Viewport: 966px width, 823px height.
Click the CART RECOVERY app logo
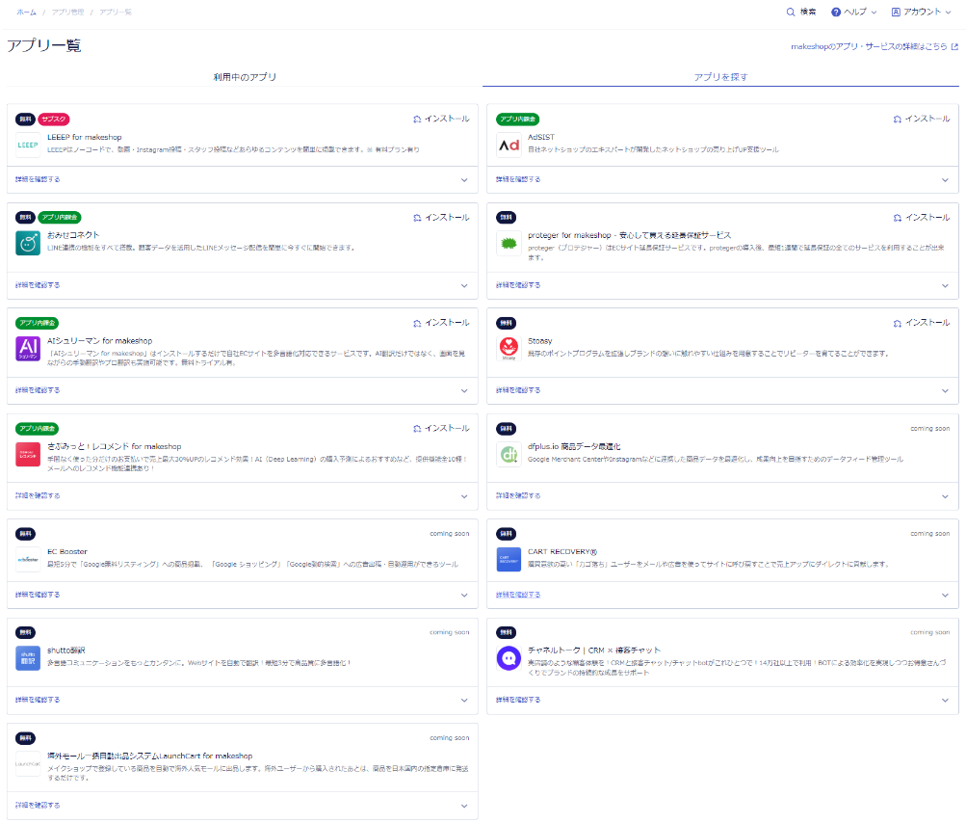click(509, 559)
